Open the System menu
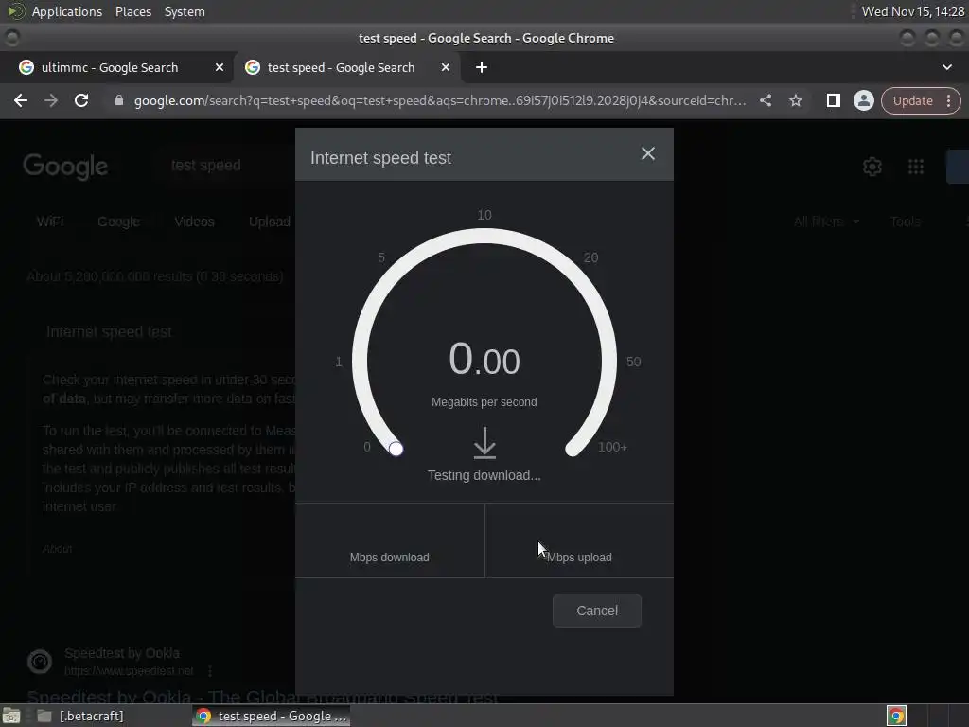This screenshot has height=727, width=969. pos(185,11)
